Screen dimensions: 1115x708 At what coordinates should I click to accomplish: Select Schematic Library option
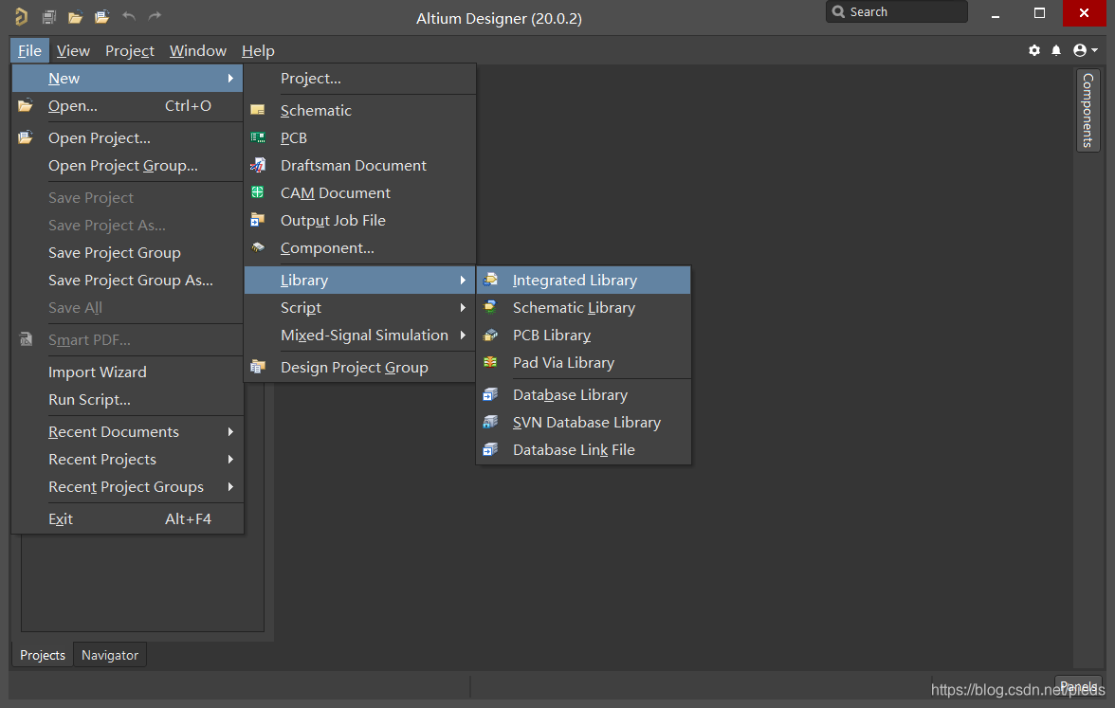click(574, 307)
